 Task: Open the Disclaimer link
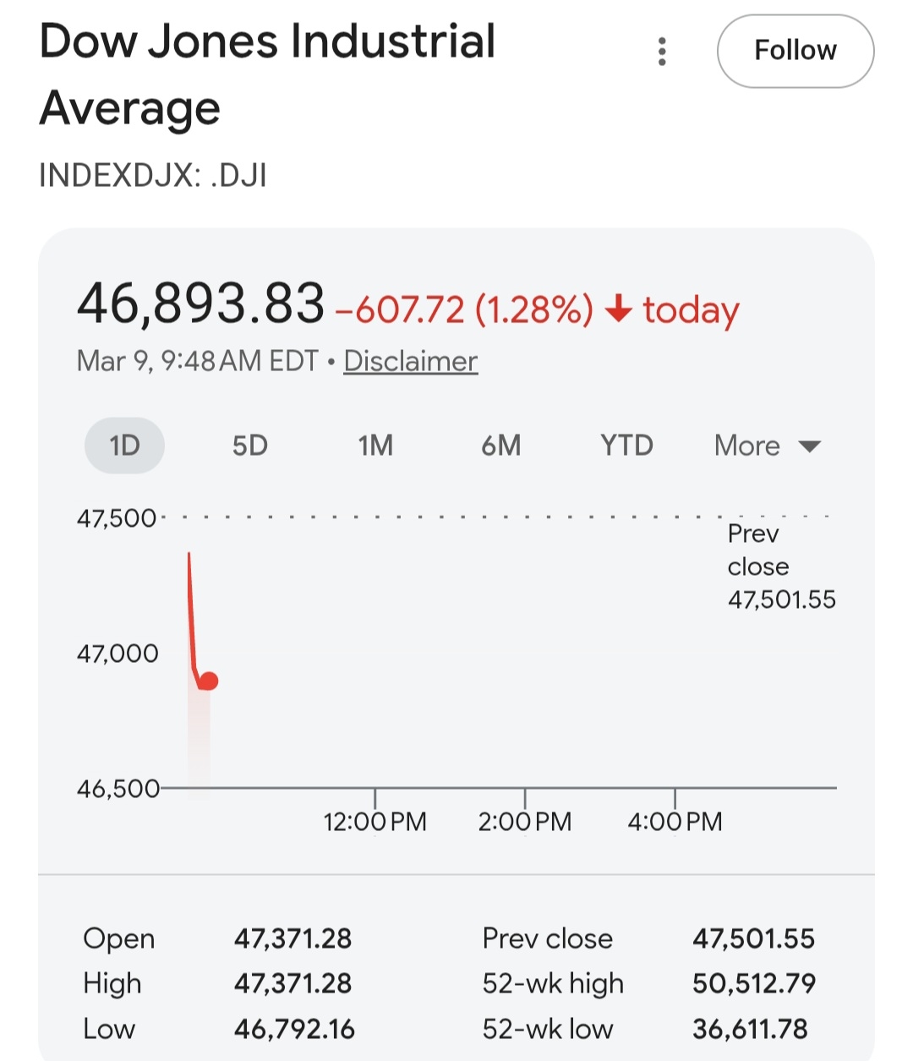(410, 361)
